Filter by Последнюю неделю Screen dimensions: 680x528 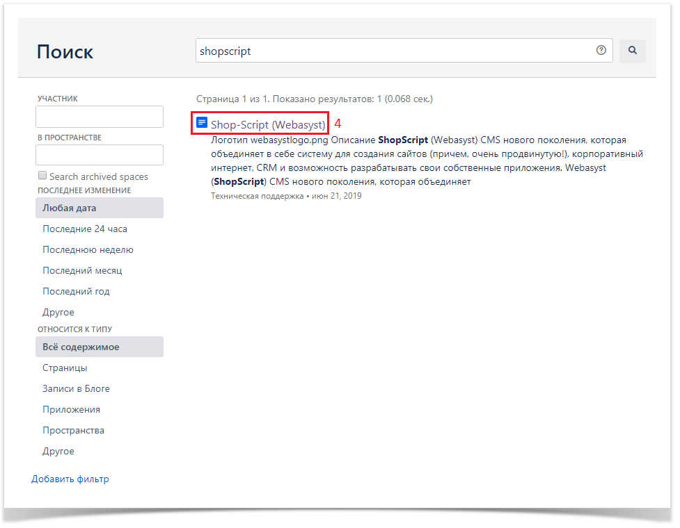pyautogui.click(x=88, y=249)
